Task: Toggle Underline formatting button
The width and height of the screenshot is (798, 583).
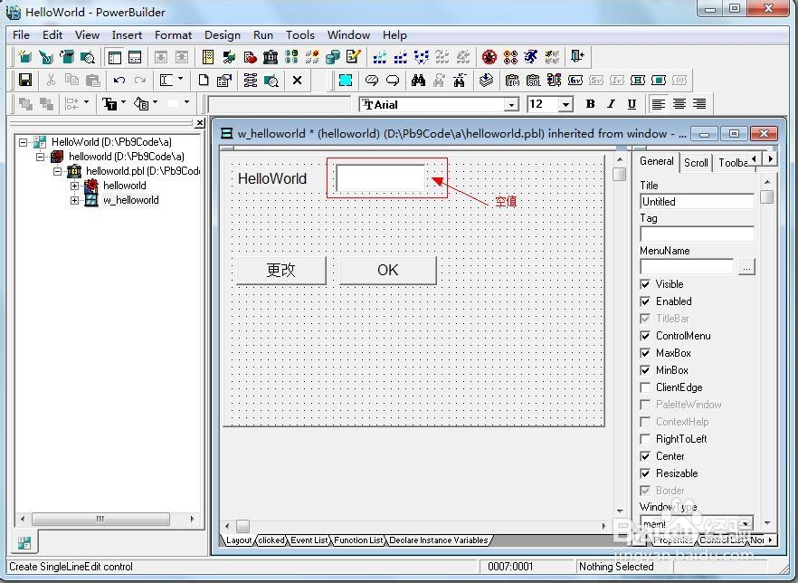Action: pyautogui.click(x=632, y=104)
